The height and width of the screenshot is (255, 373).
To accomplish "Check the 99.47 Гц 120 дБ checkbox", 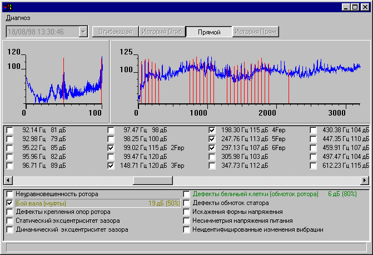I will pyautogui.click(x=111, y=157).
